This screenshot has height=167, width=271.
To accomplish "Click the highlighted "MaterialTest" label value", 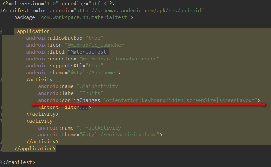I will (x=88, y=52).
